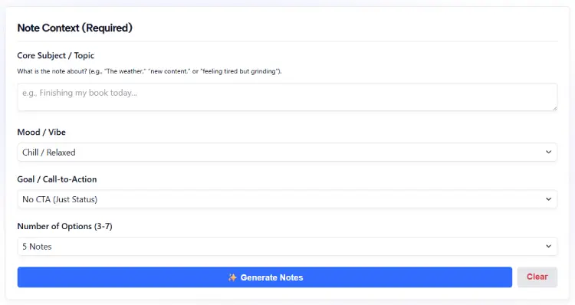Click the 'Note Context (Required)' heading
This screenshot has width=575, height=305.
[x=75, y=28]
